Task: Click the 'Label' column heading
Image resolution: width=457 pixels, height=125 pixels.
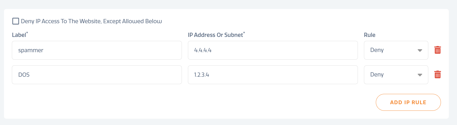Action: coord(19,35)
